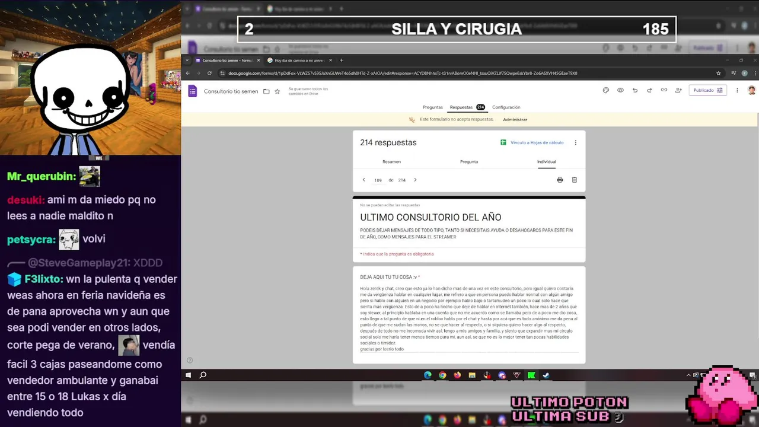Click the title ULTIMO CONSULTORIO DEL AÑO

click(430, 217)
